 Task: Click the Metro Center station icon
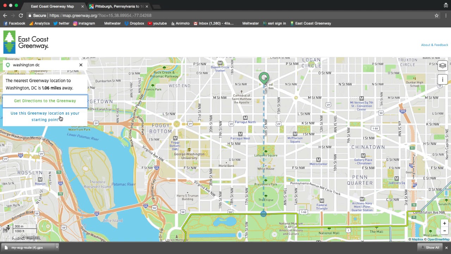pyautogui.click(x=319, y=159)
